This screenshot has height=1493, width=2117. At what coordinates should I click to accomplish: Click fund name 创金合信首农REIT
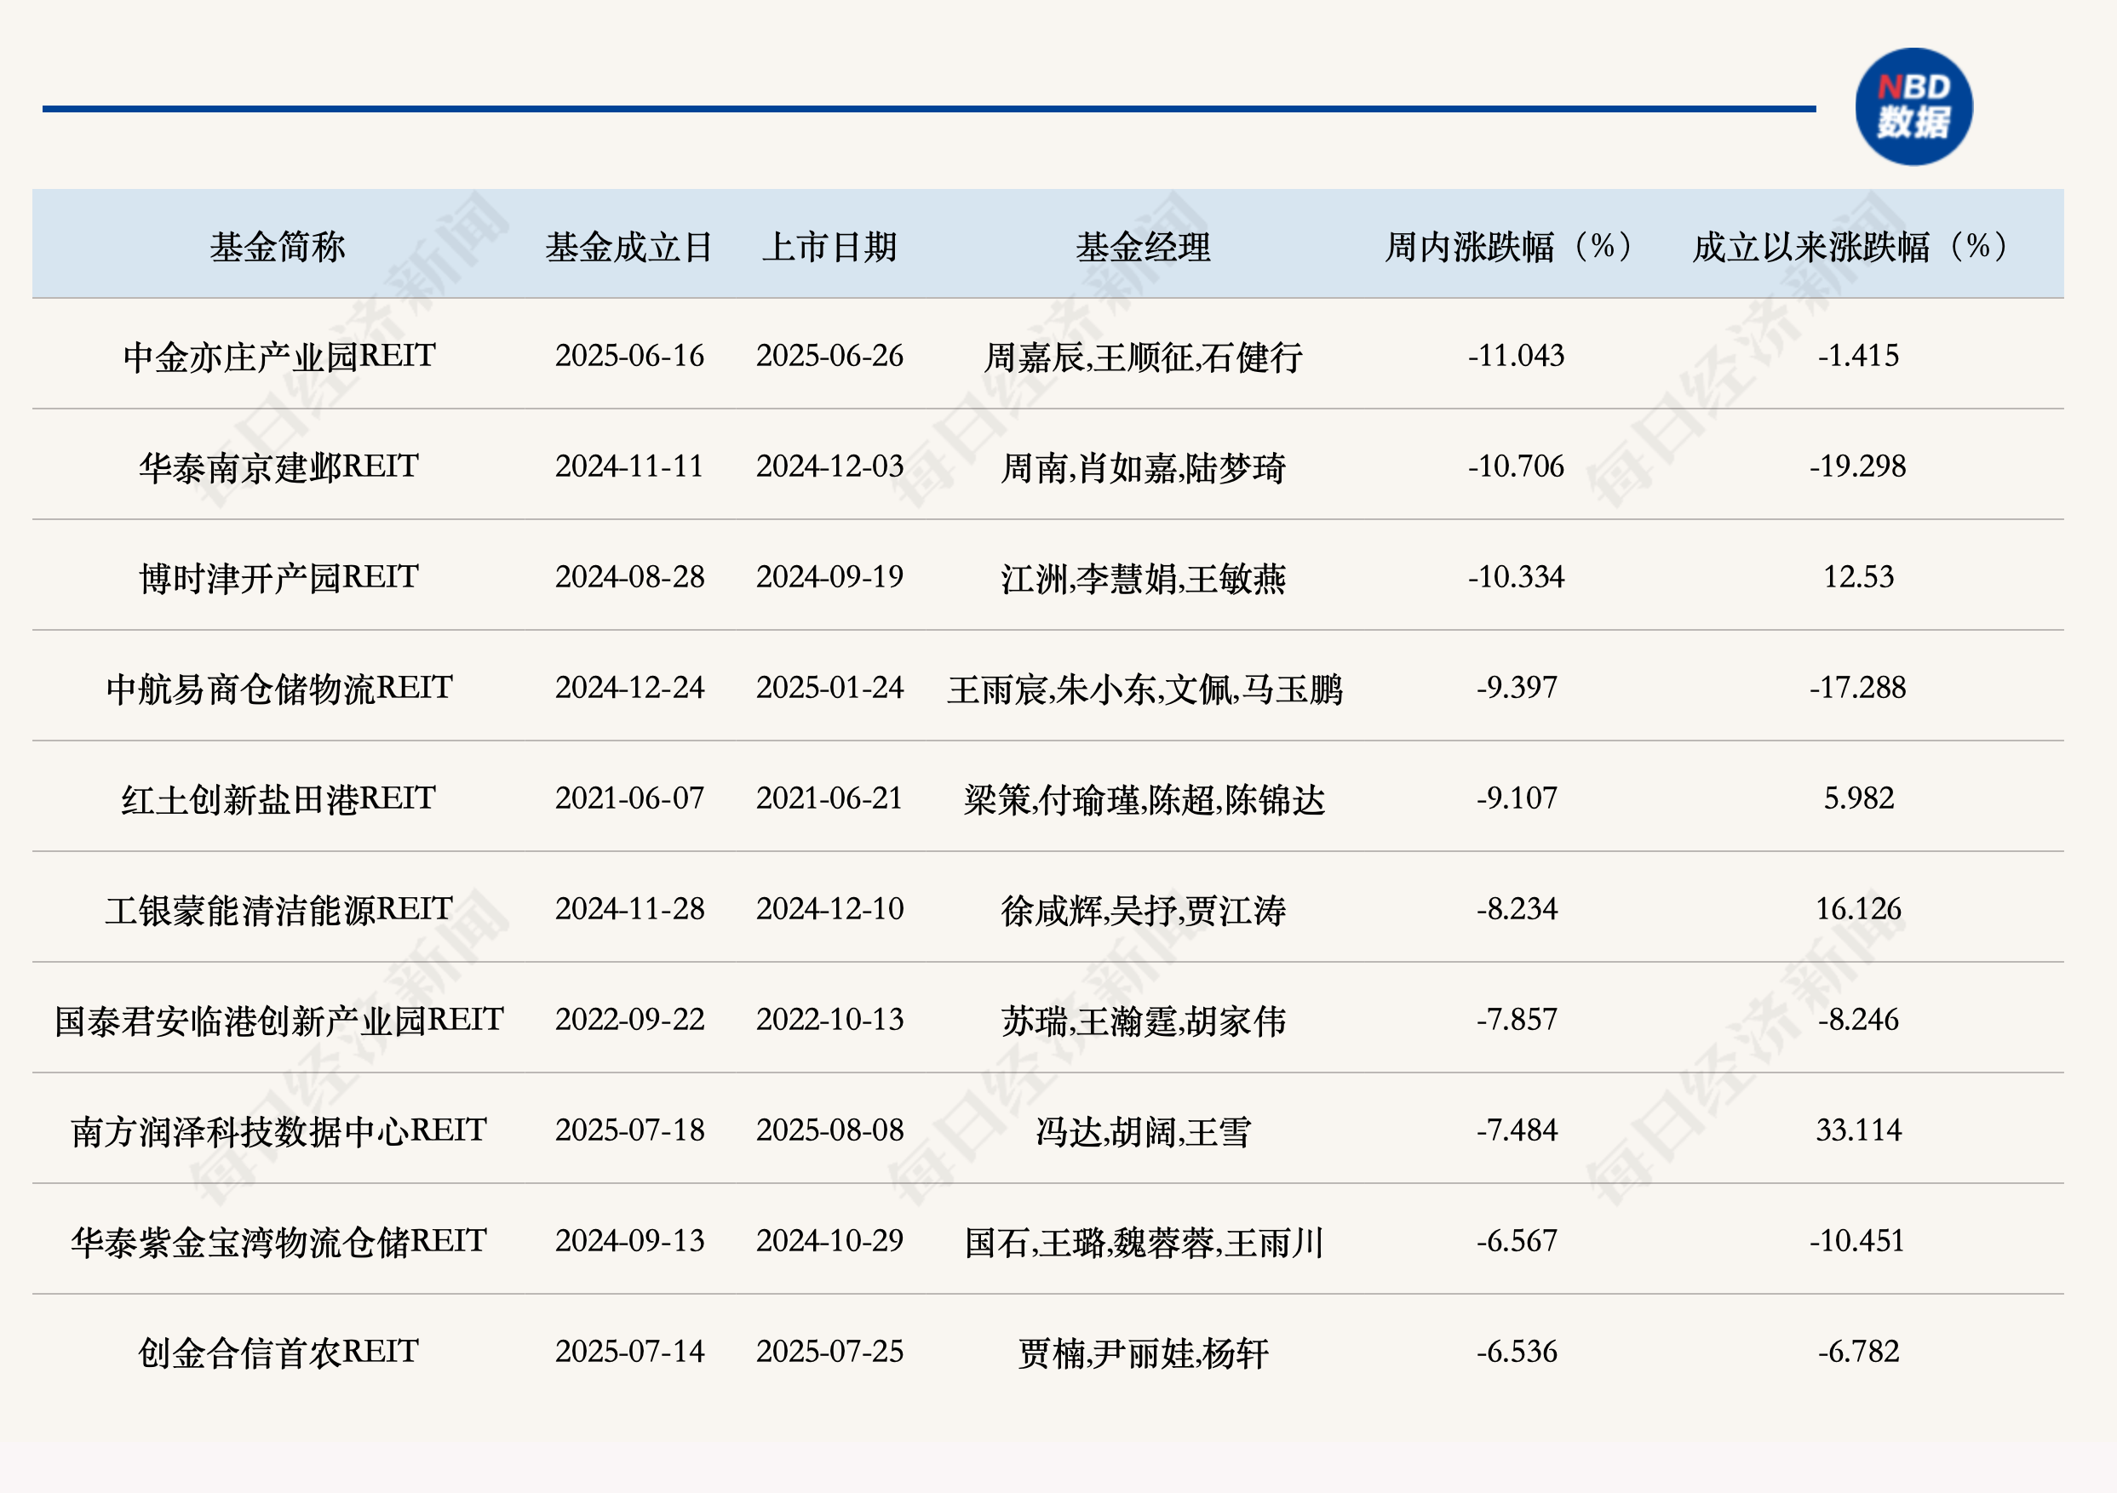point(279,1352)
